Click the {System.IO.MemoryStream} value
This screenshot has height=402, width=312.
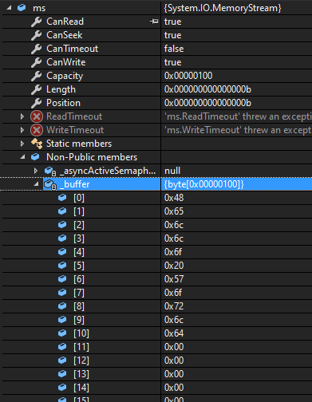pyautogui.click(x=223, y=8)
